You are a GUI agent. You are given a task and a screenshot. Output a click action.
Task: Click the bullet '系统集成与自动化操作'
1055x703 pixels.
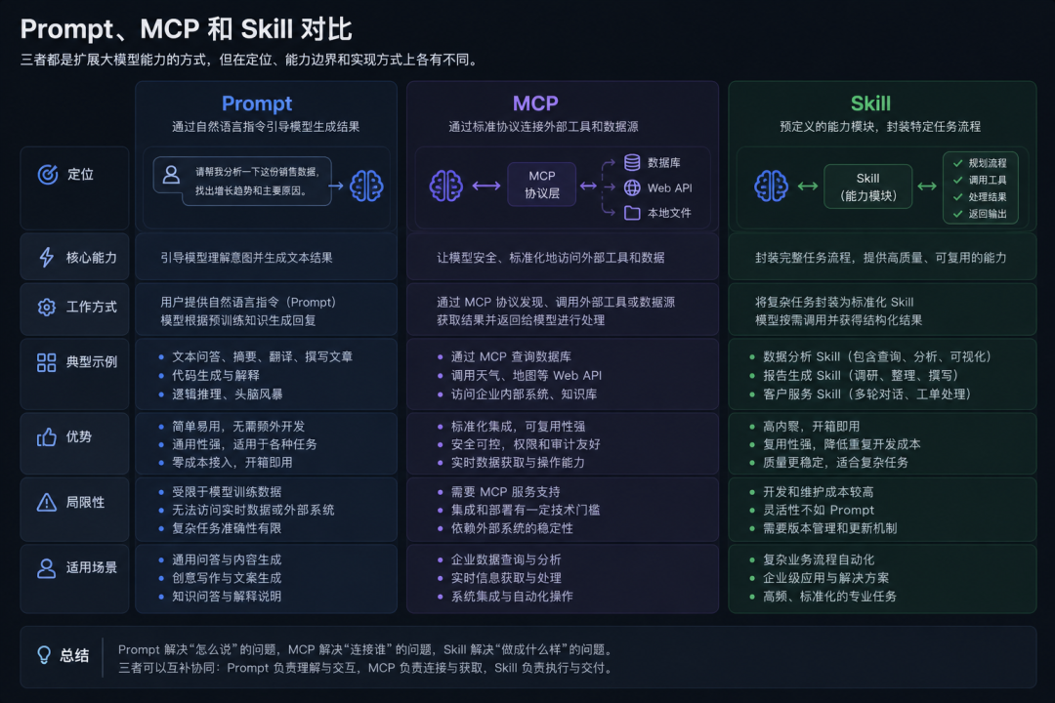point(512,596)
